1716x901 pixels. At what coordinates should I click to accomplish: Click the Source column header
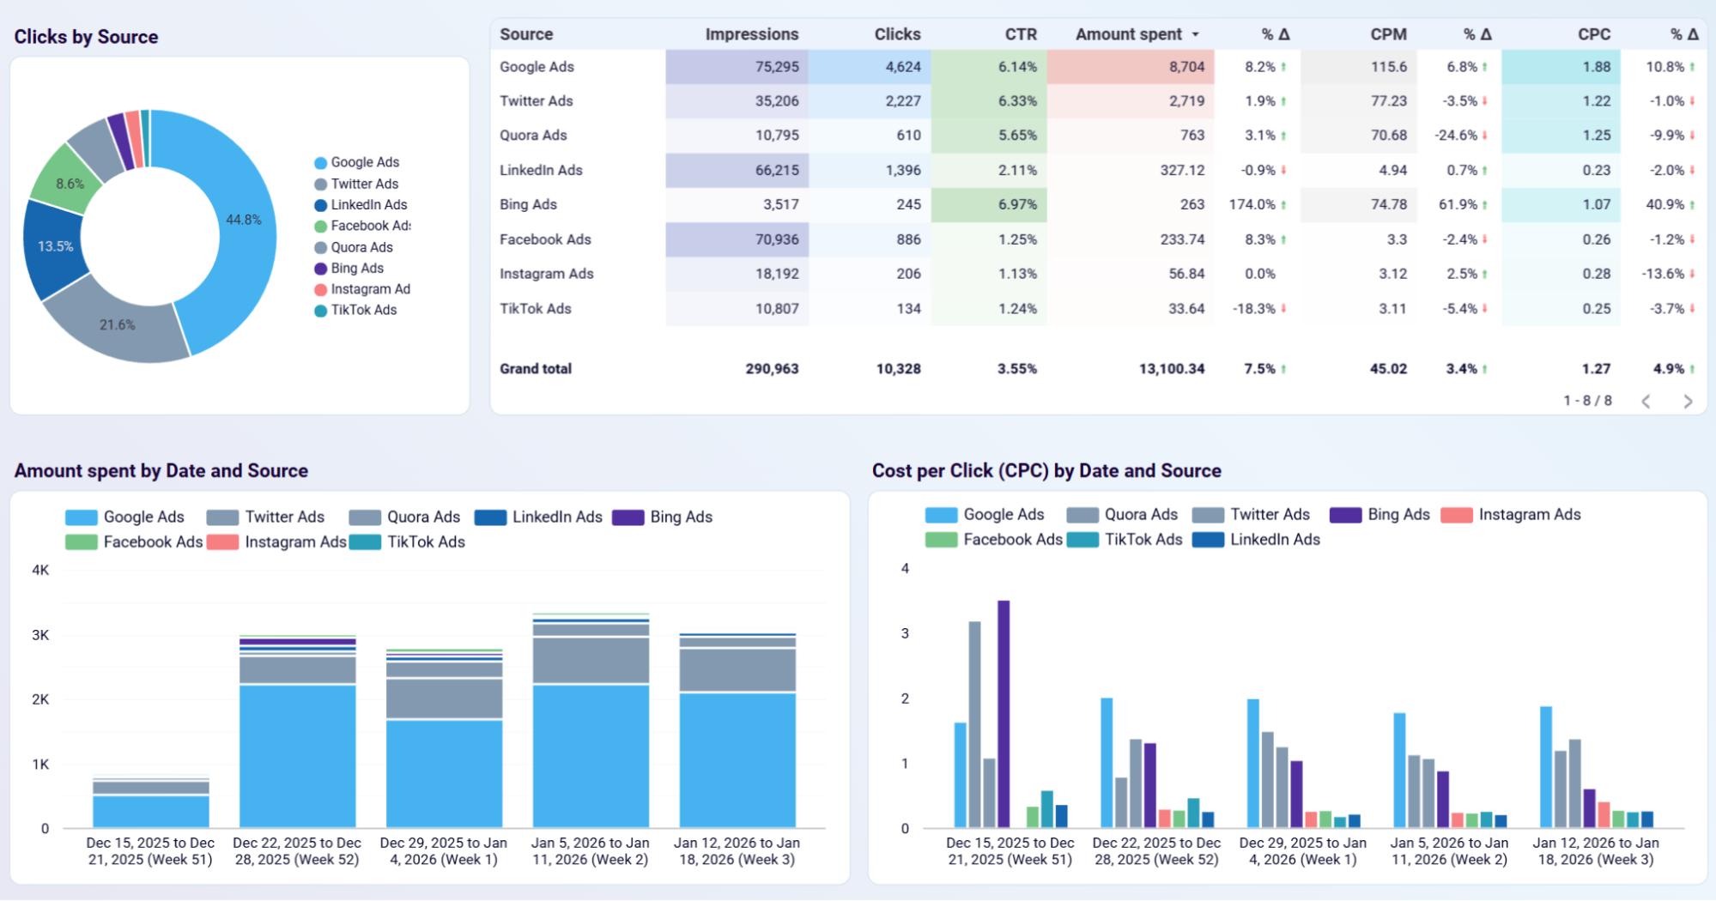pyautogui.click(x=526, y=34)
